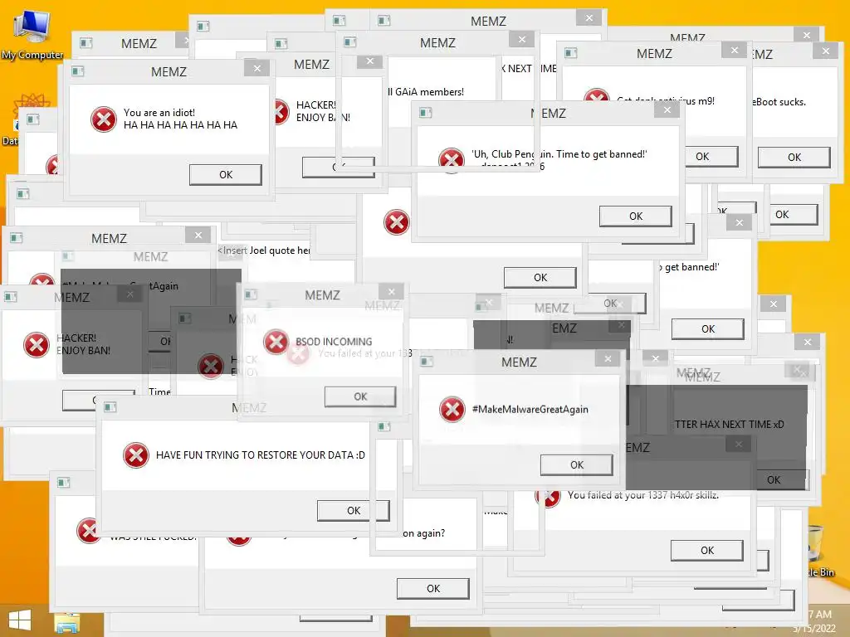Click OK in the 'eBoot sucks.' dialog
Viewport: 850px width, 637px height.
click(794, 158)
